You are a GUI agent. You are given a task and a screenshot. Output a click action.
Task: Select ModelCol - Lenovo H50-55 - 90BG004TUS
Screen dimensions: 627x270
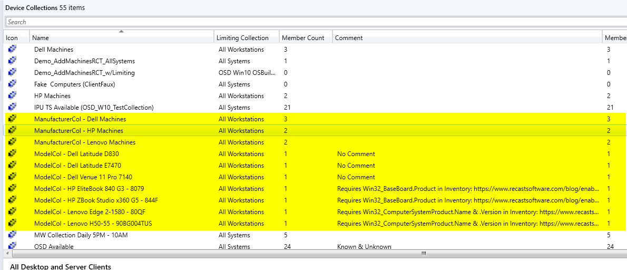[93, 224]
